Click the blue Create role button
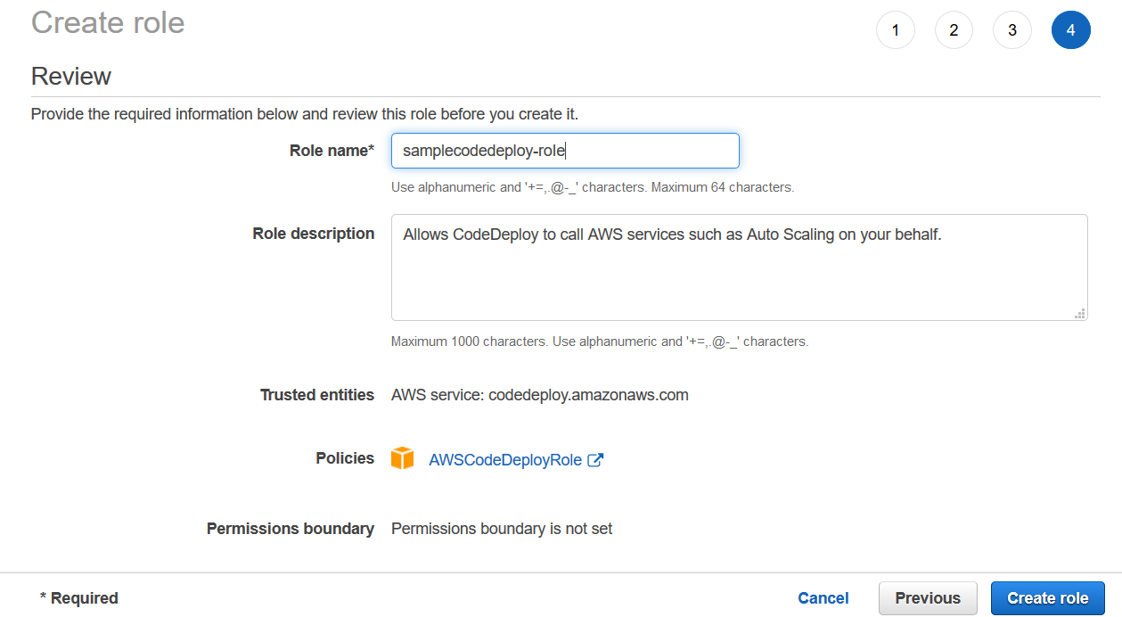 click(1048, 598)
